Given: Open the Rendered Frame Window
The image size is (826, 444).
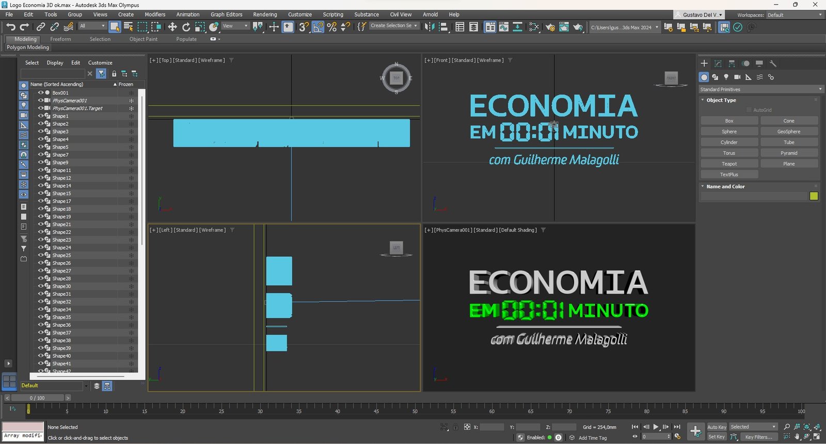Looking at the screenshot, I should coord(564,27).
